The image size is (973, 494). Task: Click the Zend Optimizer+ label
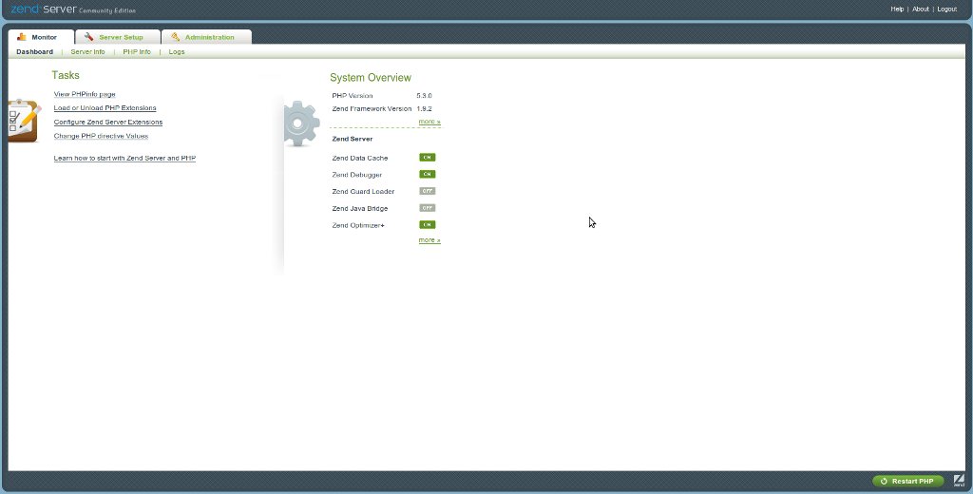point(358,225)
